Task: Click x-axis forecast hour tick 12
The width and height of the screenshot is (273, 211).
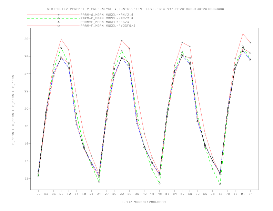Action: [69, 194]
